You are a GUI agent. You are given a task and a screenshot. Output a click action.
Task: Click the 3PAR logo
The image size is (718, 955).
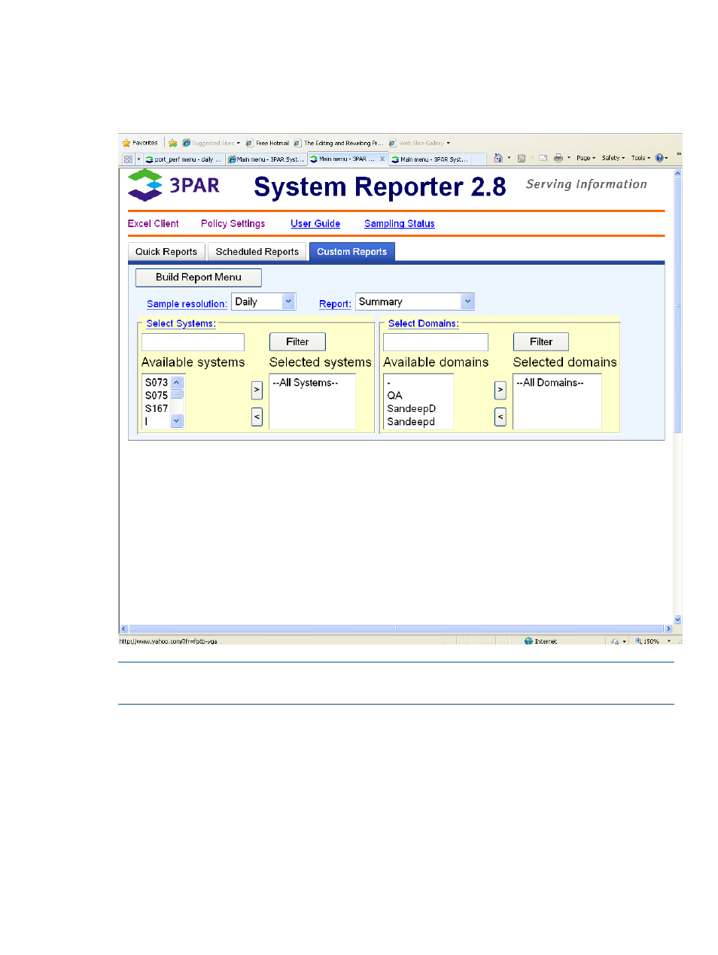click(174, 185)
